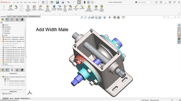Undo the last action
181x101 pixels.
point(68,2)
